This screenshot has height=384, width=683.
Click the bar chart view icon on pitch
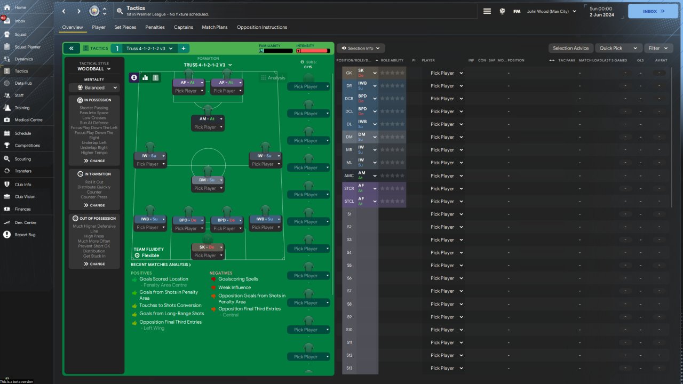pyautogui.click(x=145, y=78)
